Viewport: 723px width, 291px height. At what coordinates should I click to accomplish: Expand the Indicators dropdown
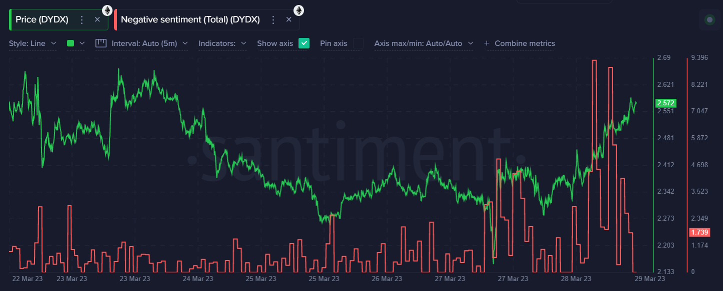[222, 43]
